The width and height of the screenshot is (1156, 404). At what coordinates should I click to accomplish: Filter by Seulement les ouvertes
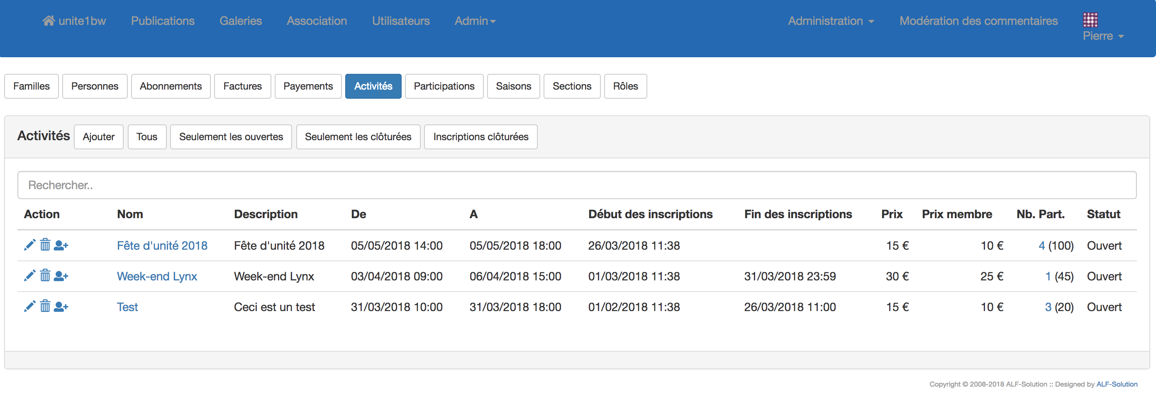coord(231,137)
